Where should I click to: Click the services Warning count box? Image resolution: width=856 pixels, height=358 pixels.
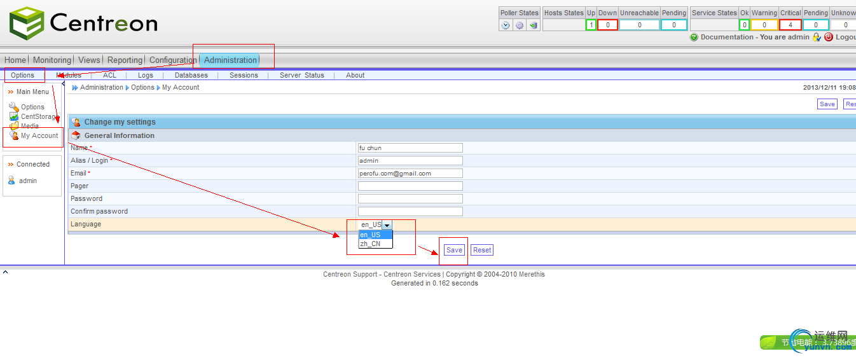coord(764,25)
